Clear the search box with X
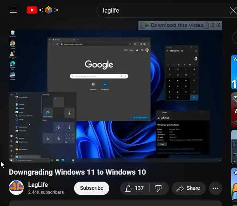237x206 pixels. coord(233,11)
